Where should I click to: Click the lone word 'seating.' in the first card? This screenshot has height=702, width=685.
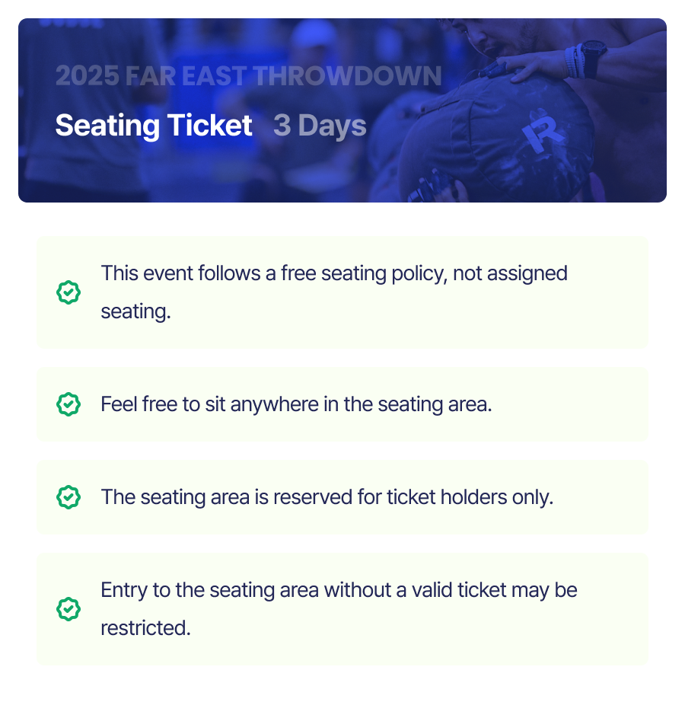click(135, 311)
